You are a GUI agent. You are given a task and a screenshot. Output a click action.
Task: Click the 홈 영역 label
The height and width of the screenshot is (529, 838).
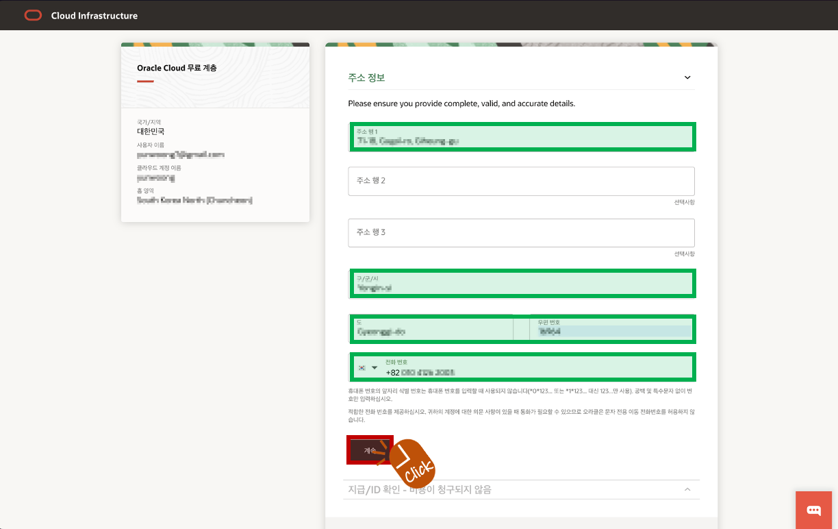(145, 190)
